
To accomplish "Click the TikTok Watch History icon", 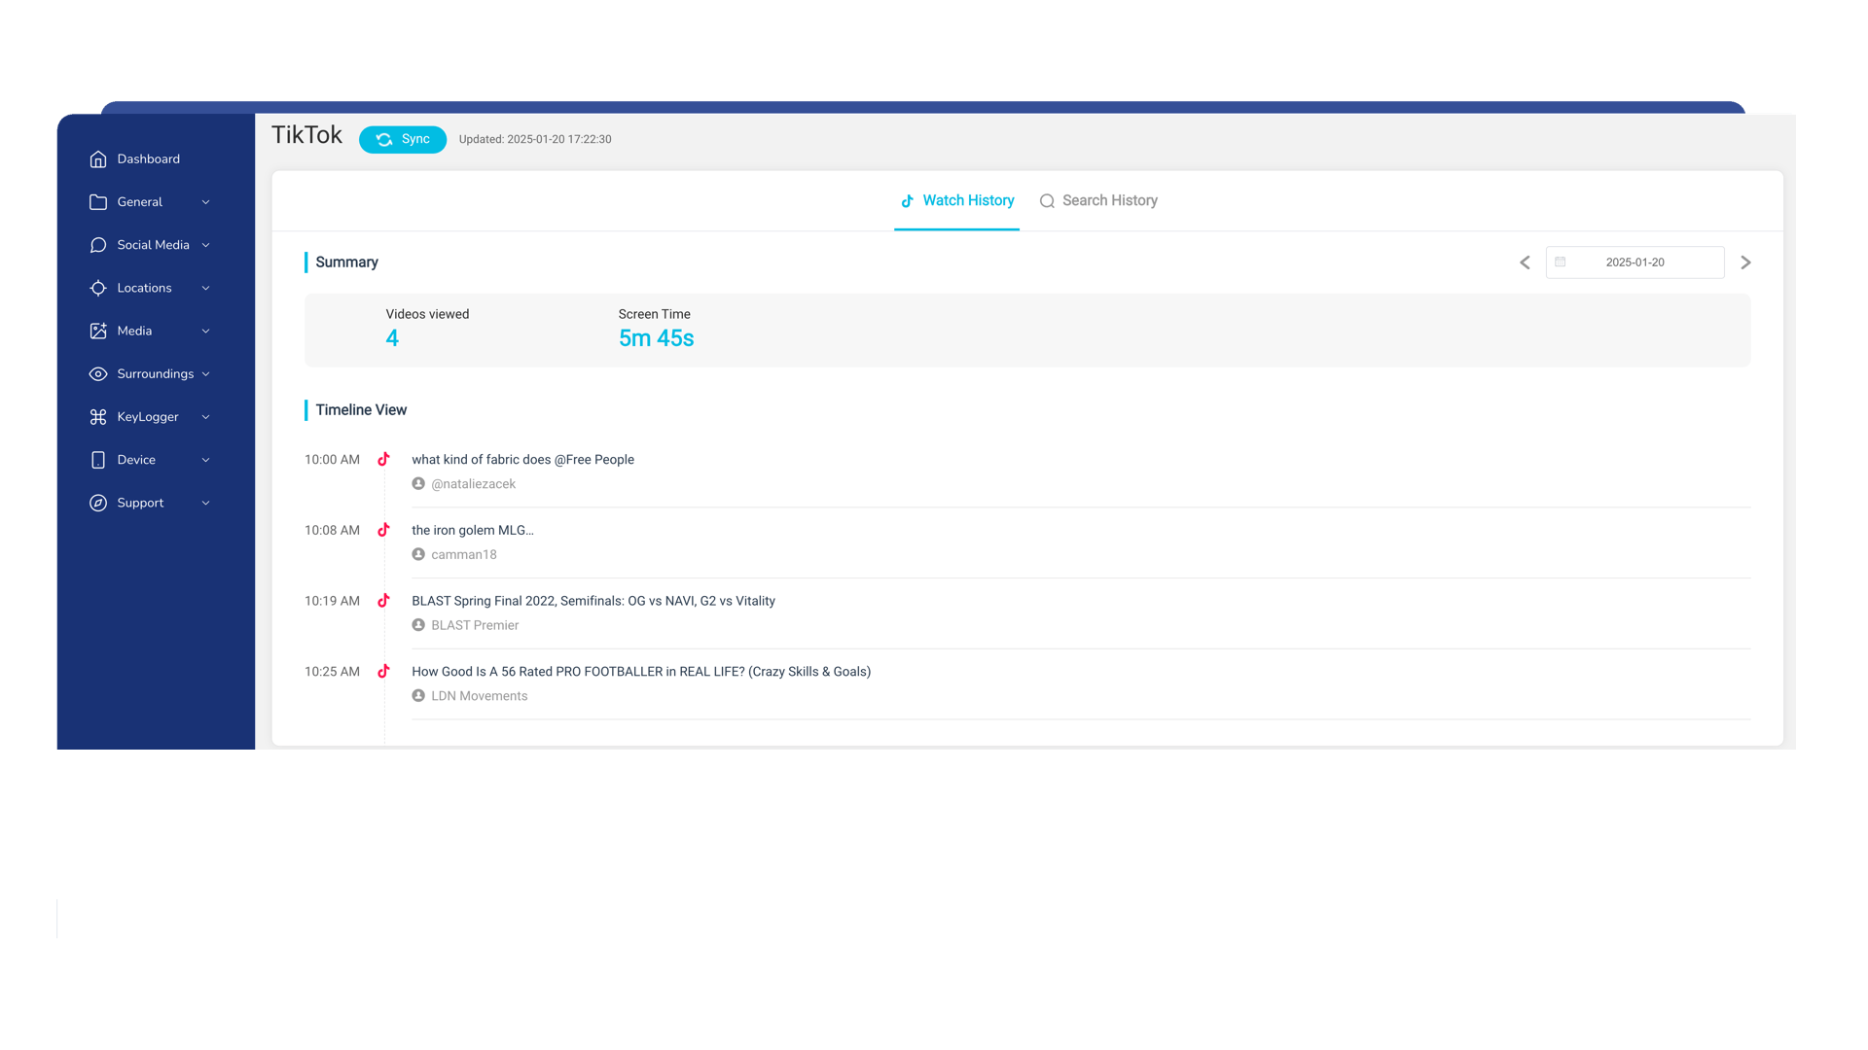I will [x=909, y=200].
